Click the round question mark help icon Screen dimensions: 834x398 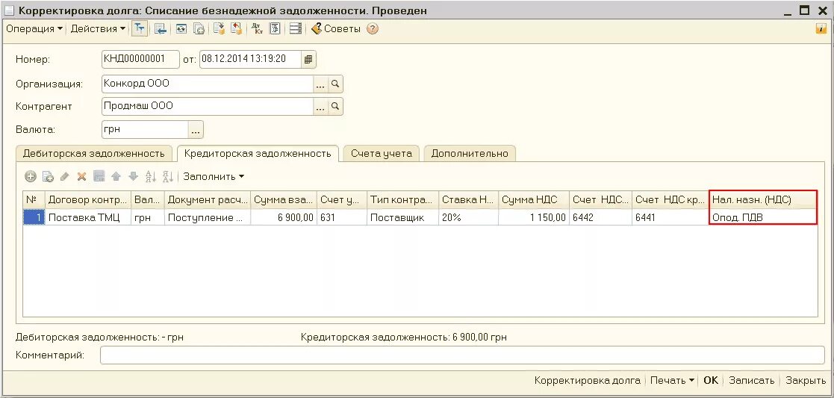(x=373, y=28)
